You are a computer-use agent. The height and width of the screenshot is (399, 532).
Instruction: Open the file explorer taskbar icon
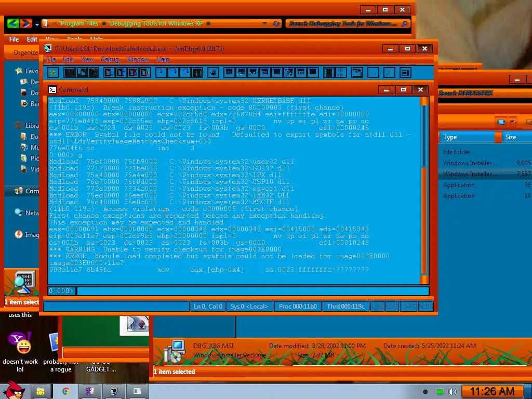[41, 392]
